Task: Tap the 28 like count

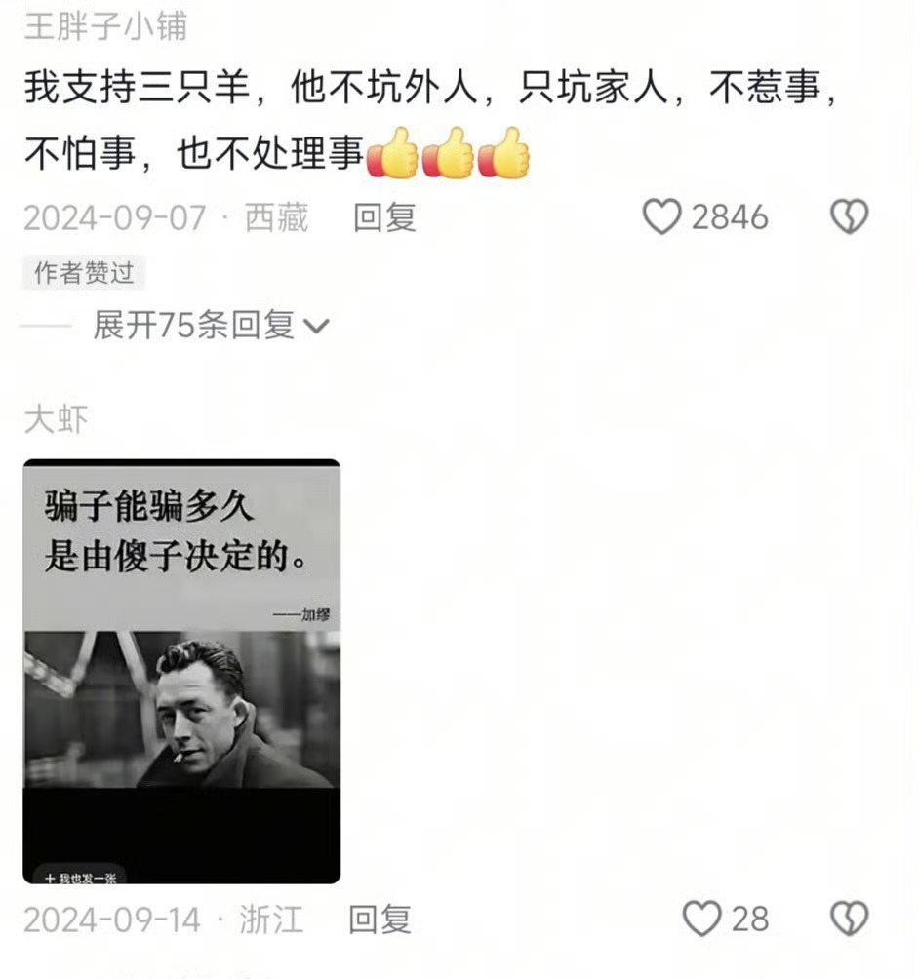Action: pos(749,920)
